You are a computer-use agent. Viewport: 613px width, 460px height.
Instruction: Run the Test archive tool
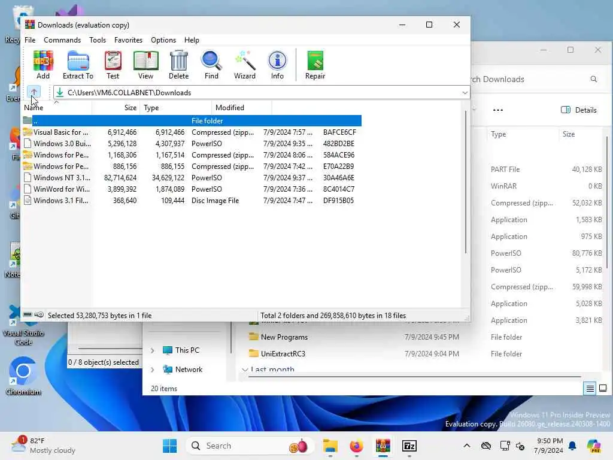113,65
